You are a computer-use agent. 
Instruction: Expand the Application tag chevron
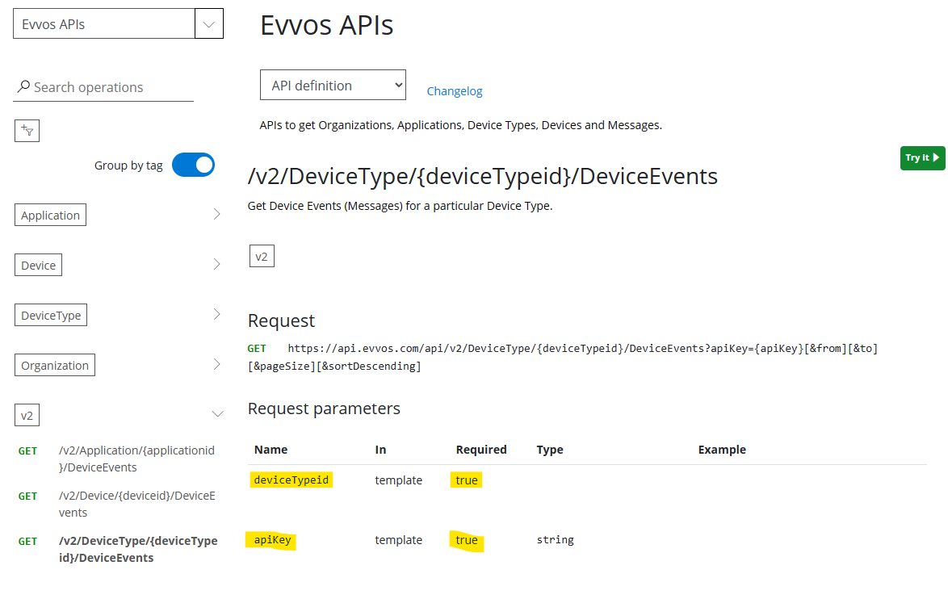coord(217,214)
